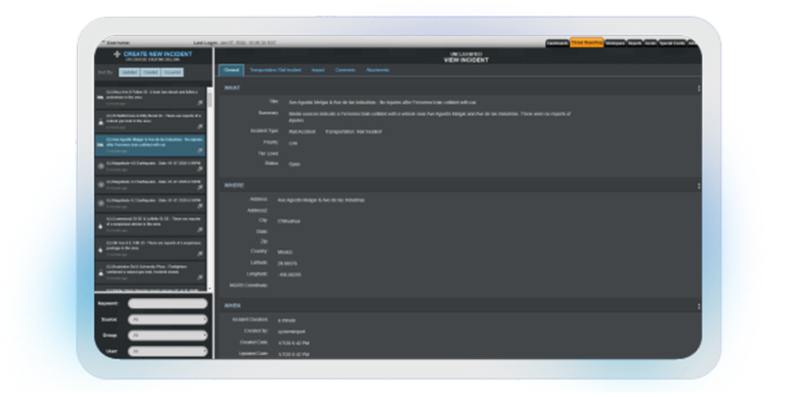Click the earthquake icon on first Magnitude incident
Viewport: 798px width, 397px height.
coord(99,166)
